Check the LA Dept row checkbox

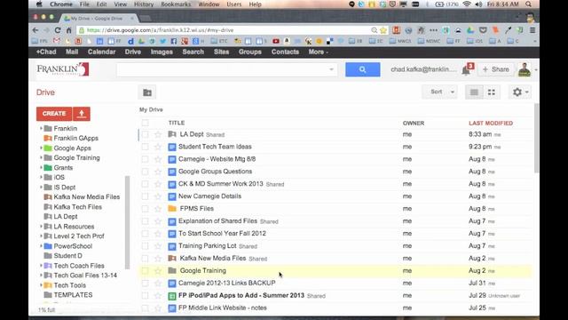tap(145, 134)
